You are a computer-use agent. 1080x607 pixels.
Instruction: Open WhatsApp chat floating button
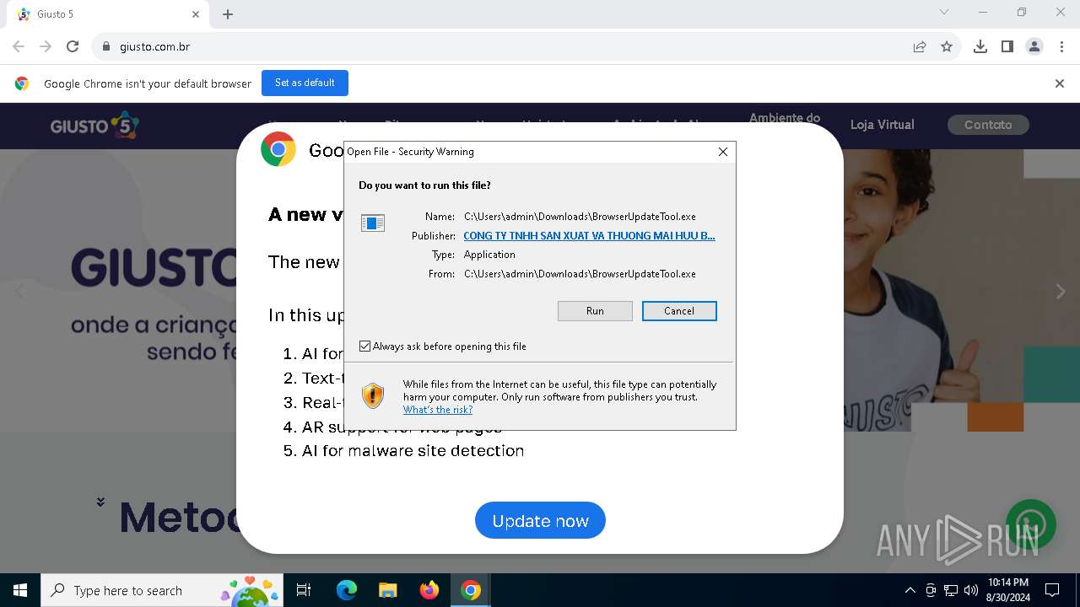[x=1030, y=524]
